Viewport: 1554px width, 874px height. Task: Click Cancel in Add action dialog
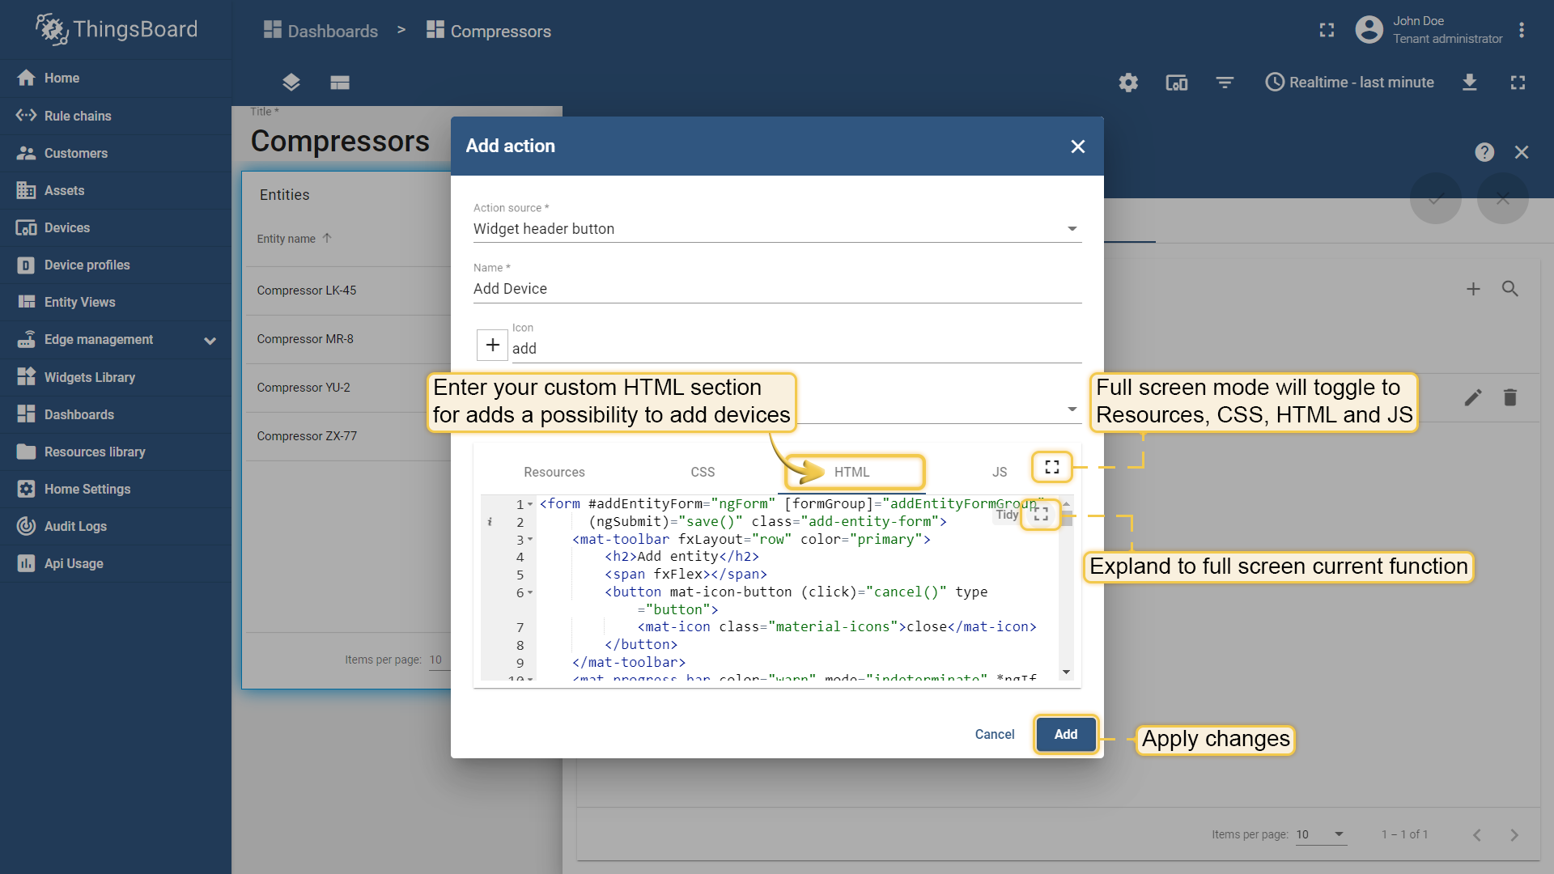pyautogui.click(x=994, y=734)
